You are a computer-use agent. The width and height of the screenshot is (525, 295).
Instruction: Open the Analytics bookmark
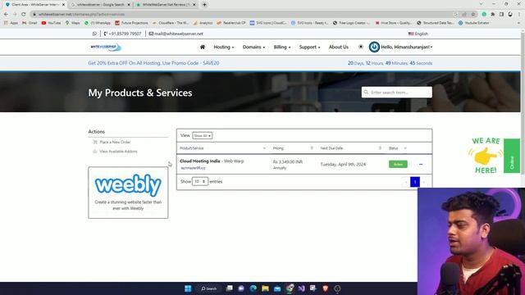click(203, 23)
